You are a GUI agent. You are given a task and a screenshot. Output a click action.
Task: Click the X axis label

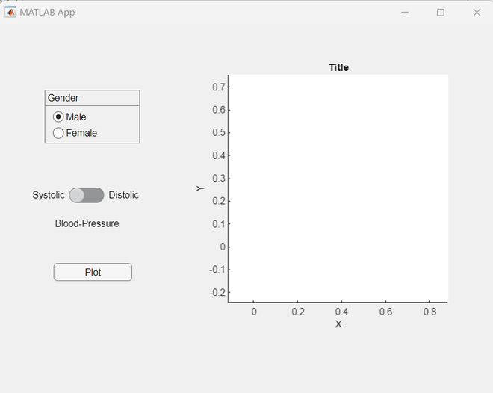point(338,324)
